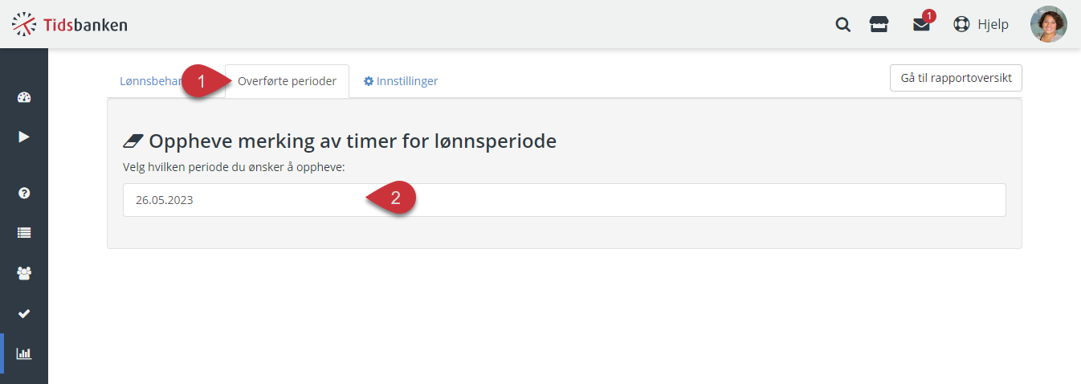Click the Tidsbanken logo
This screenshot has width=1081, height=384.
click(x=70, y=24)
